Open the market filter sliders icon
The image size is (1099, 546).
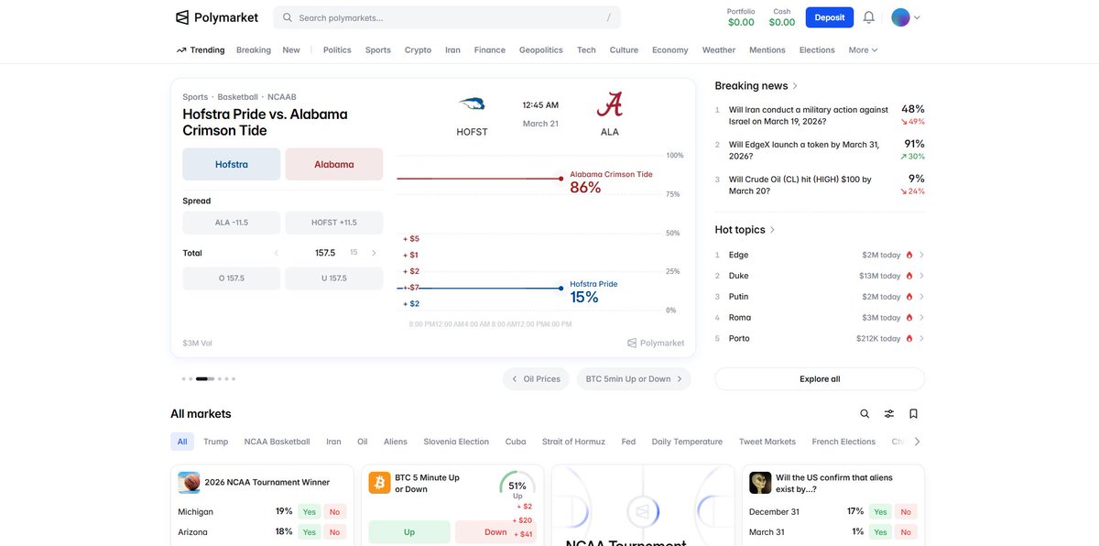pyautogui.click(x=889, y=414)
